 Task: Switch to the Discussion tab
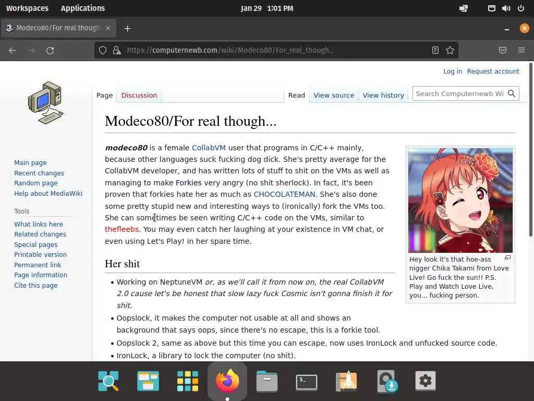pos(139,95)
